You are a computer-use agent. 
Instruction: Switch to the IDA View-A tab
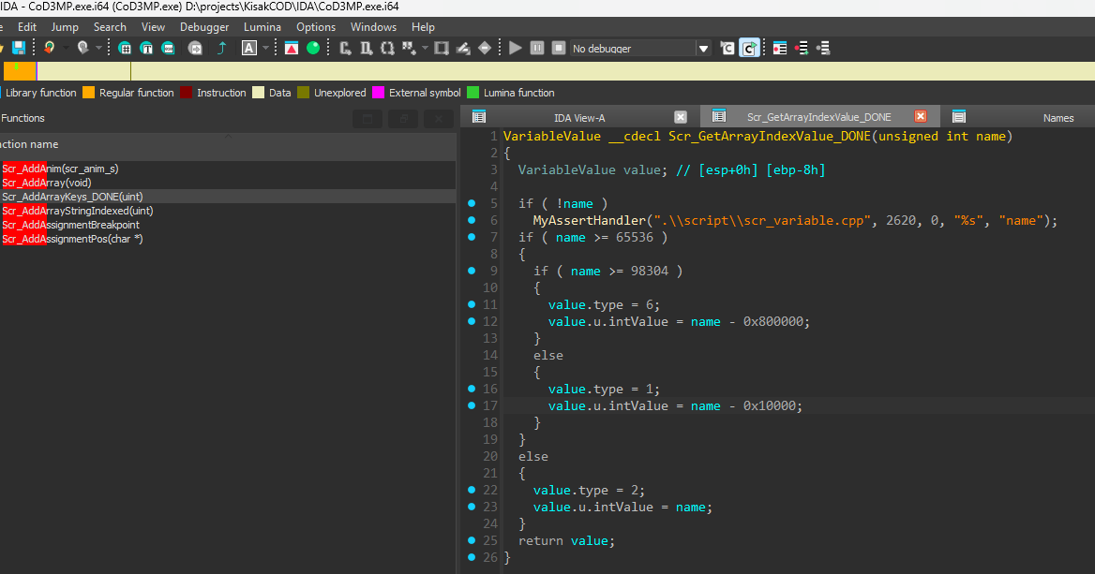tap(579, 117)
